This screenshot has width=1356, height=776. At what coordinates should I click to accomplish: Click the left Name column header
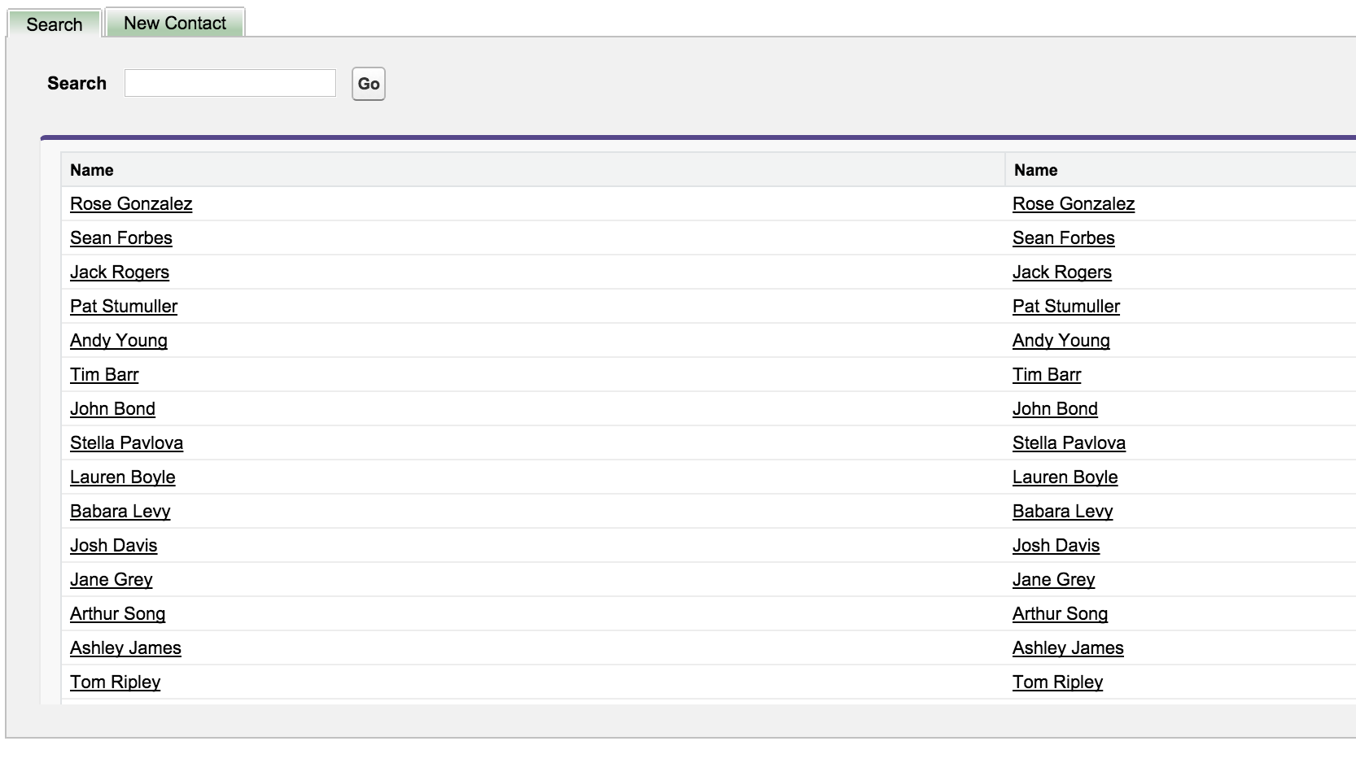91,170
